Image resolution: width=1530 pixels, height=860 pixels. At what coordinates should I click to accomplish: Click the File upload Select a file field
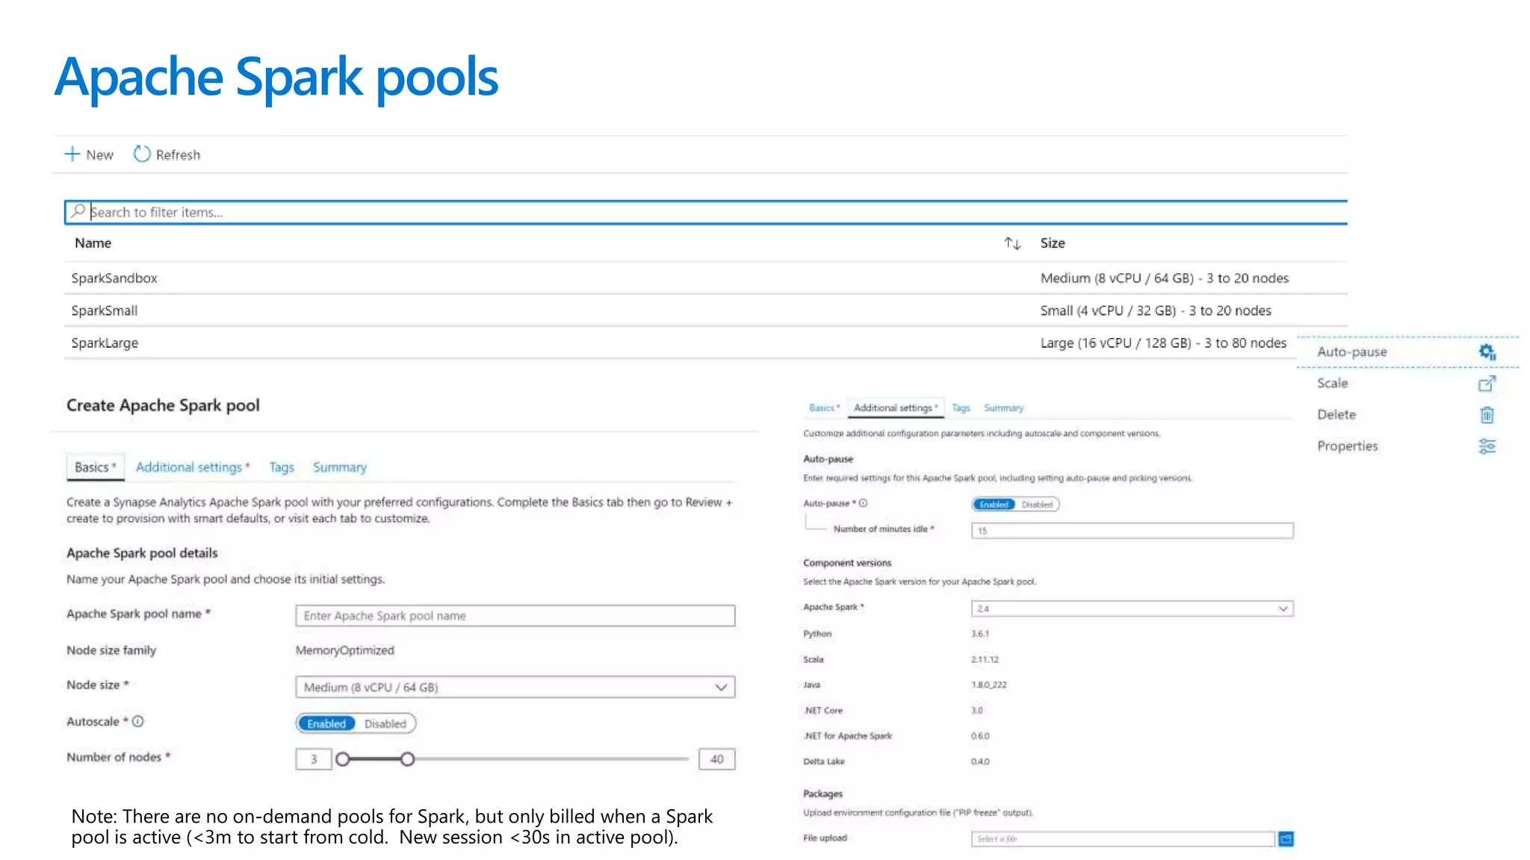tap(1123, 839)
